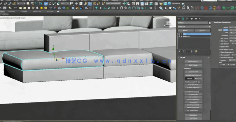This screenshot has height=122, width=236.
Task: Click the Simulate Local button
Action: (x=193, y=72)
